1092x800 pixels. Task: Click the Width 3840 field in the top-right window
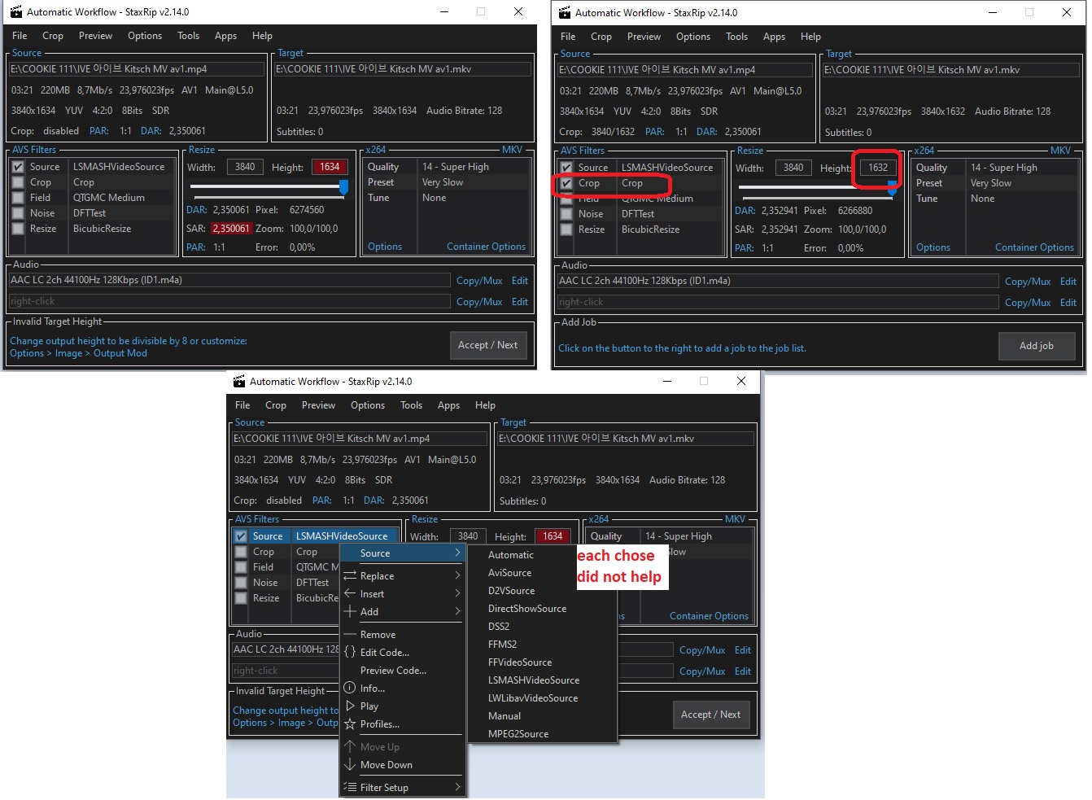[793, 168]
